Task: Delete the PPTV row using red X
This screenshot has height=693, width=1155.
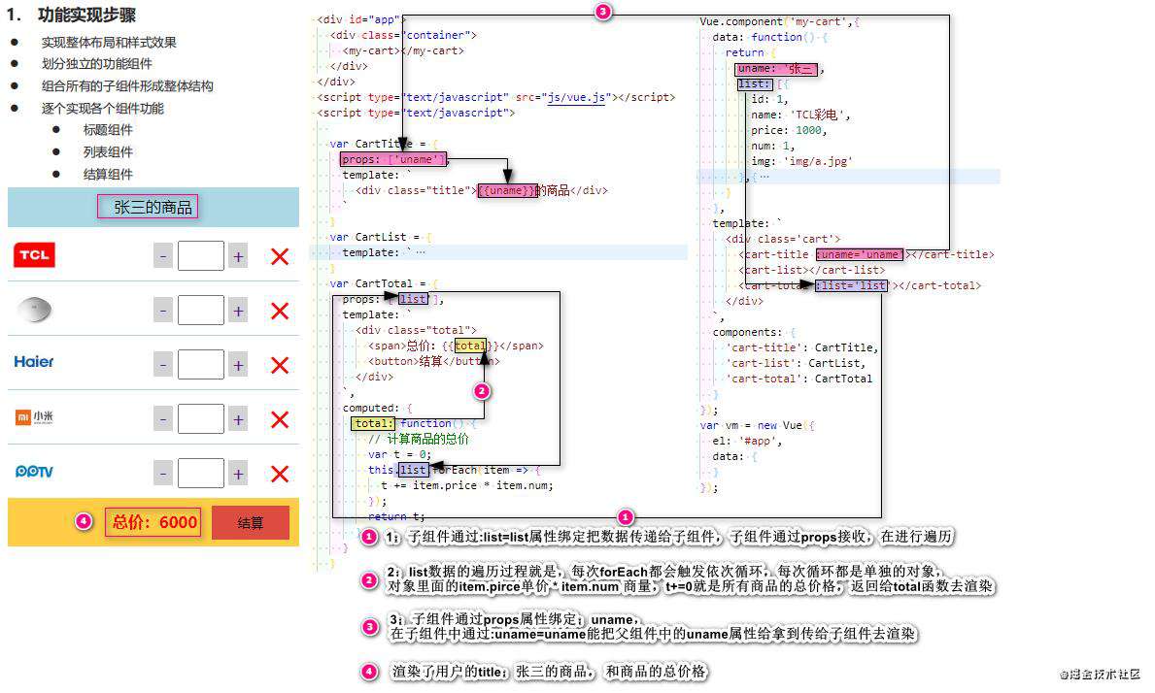Action: click(279, 475)
